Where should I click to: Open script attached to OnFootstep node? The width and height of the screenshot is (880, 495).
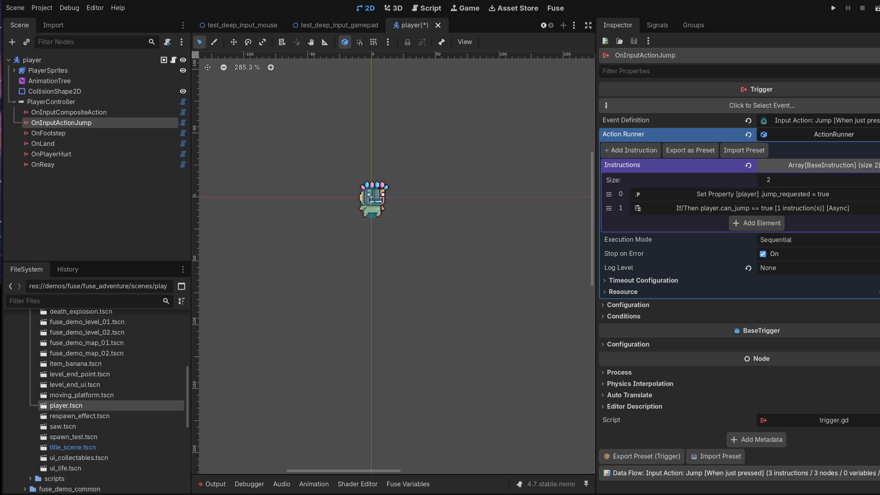coord(183,133)
